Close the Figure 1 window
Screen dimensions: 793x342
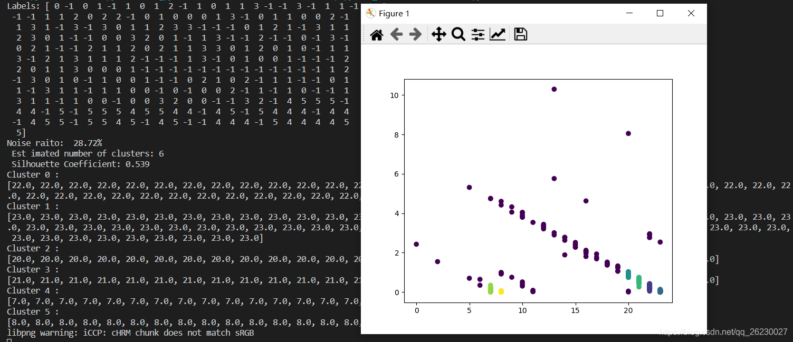[691, 13]
